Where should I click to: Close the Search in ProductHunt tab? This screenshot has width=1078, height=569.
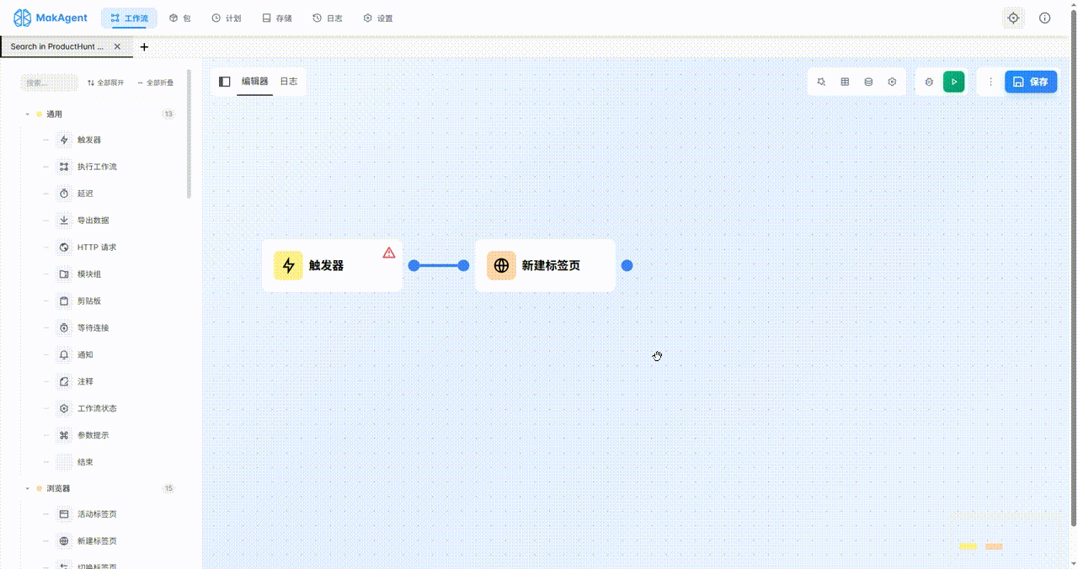117,47
